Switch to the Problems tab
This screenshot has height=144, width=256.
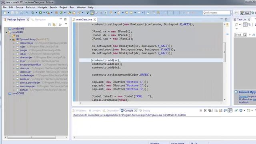[x=80, y=110]
